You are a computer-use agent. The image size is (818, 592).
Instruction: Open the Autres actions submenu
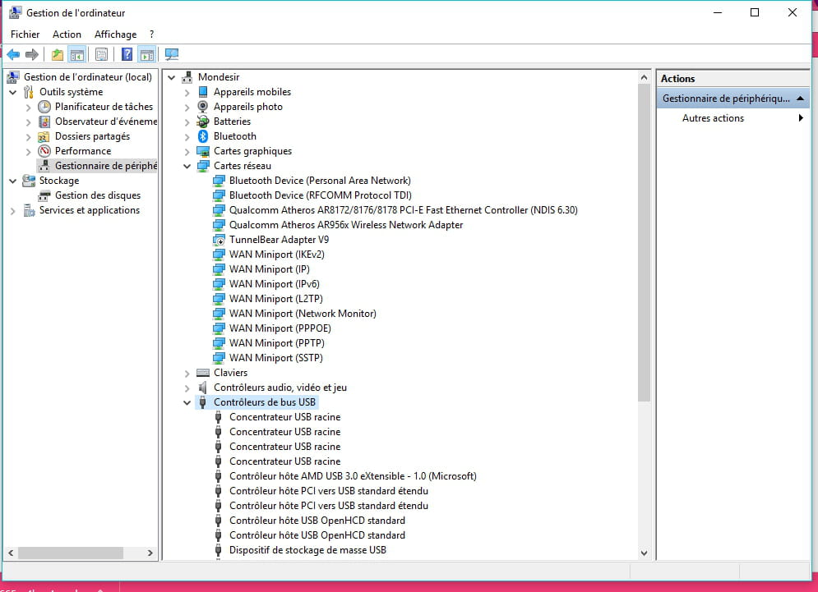click(x=733, y=118)
